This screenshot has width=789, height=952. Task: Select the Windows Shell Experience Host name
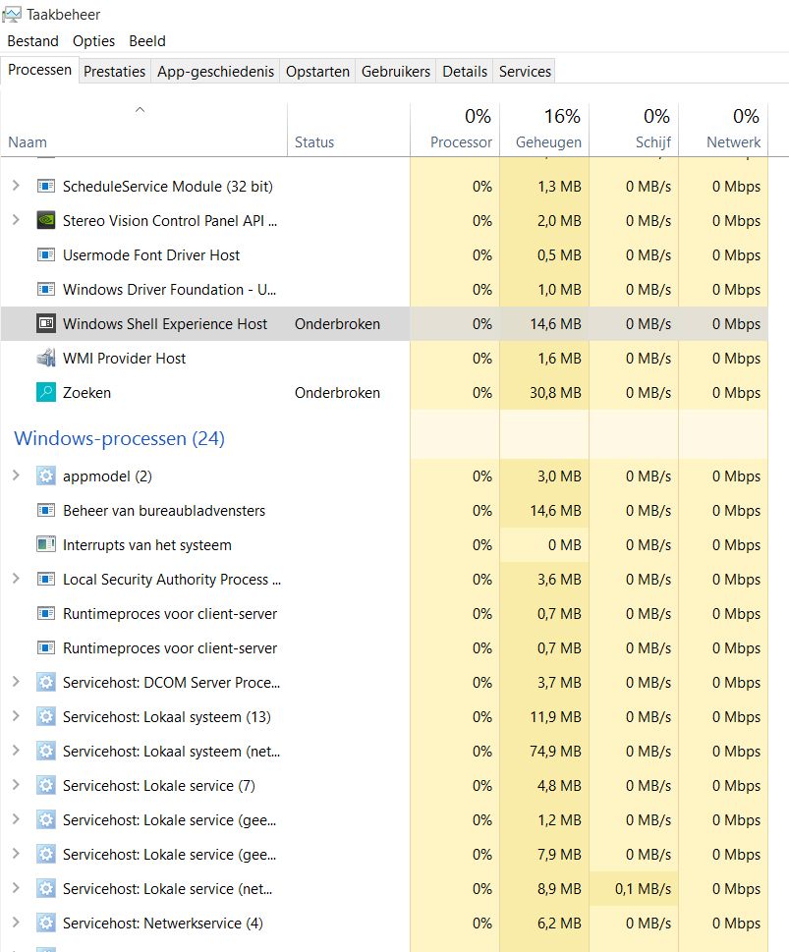coord(165,323)
